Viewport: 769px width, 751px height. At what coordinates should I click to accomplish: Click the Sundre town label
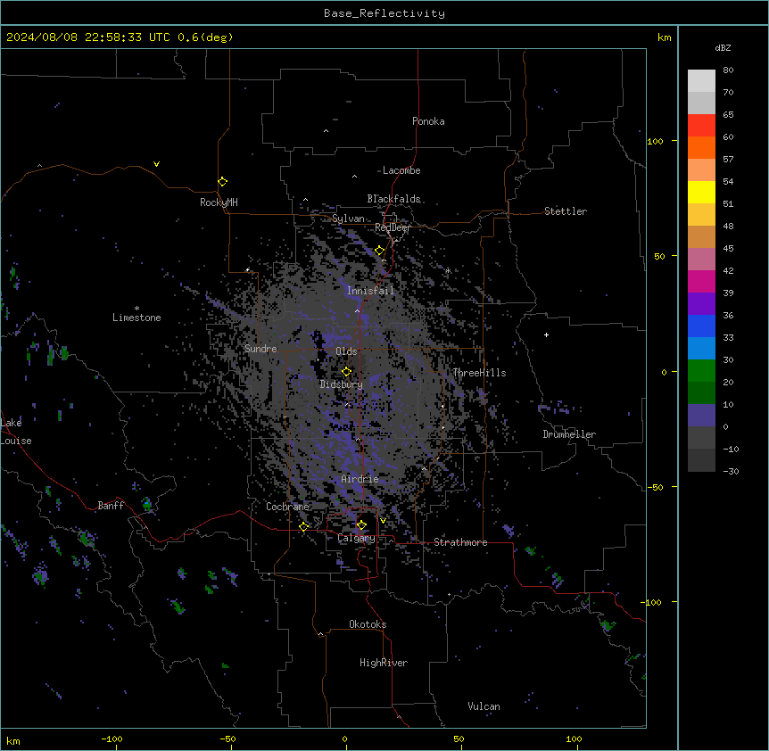(x=260, y=349)
